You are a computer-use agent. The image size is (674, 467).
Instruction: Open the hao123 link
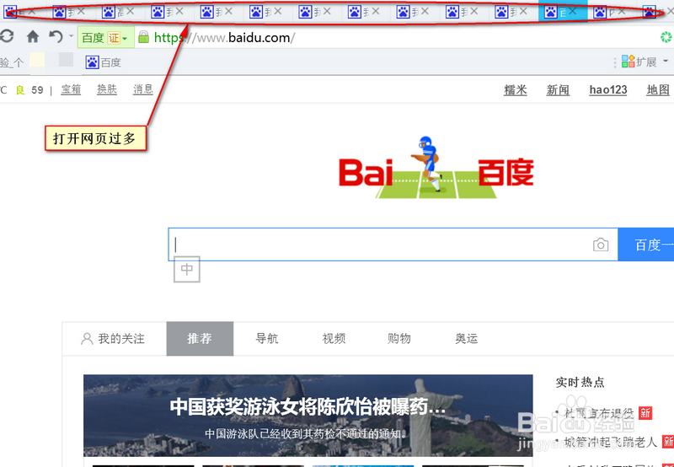[608, 90]
